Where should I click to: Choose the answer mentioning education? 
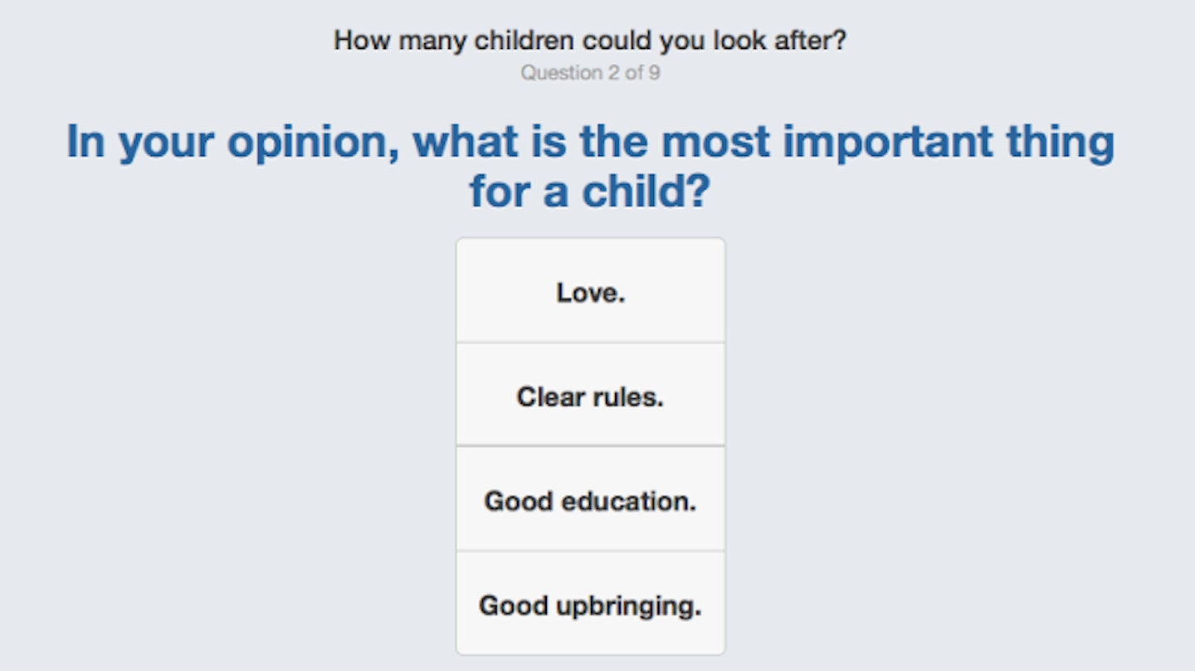[x=590, y=499]
